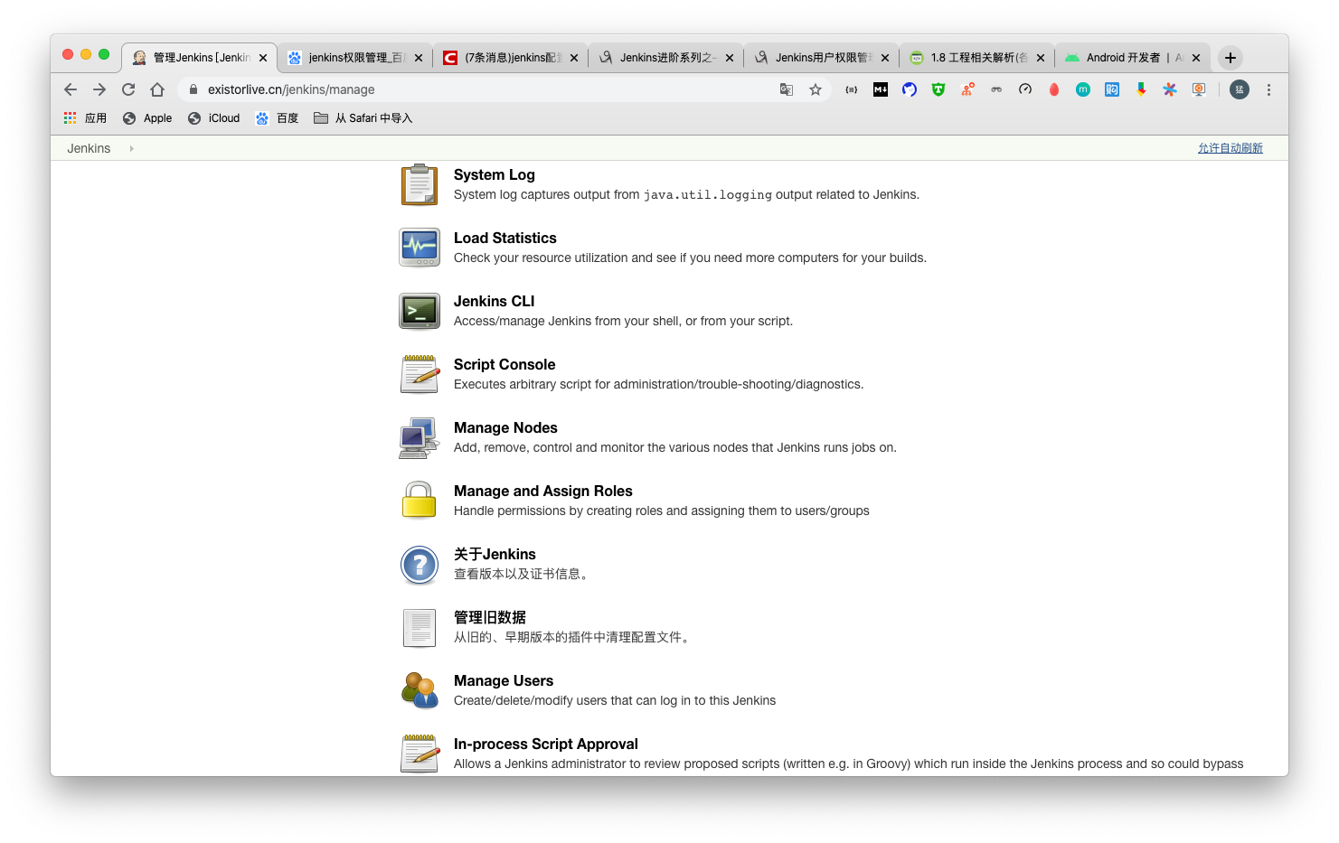Click the padlock icon for Manage Roles
Image resolution: width=1339 pixels, height=843 pixels.
click(x=419, y=501)
